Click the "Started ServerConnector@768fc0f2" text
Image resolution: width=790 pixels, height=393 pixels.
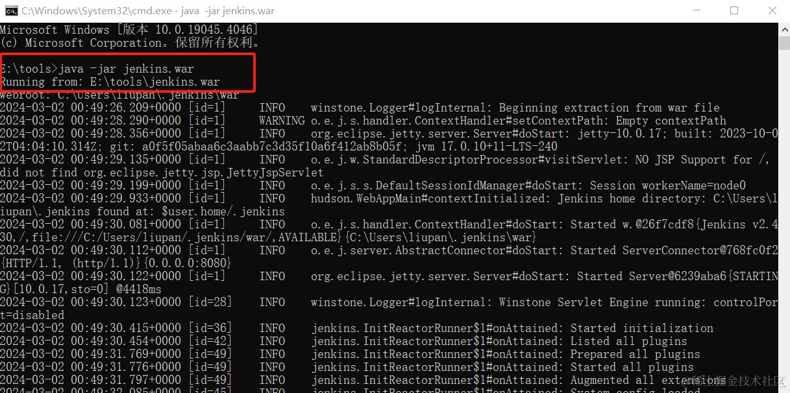[674, 250]
